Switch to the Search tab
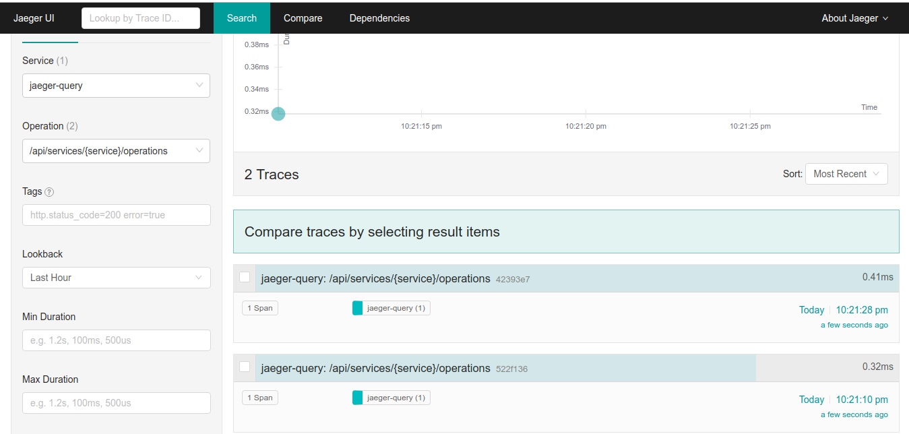Image resolution: width=909 pixels, height=434 pixels. pyautogui.click(x=242, y=18)
